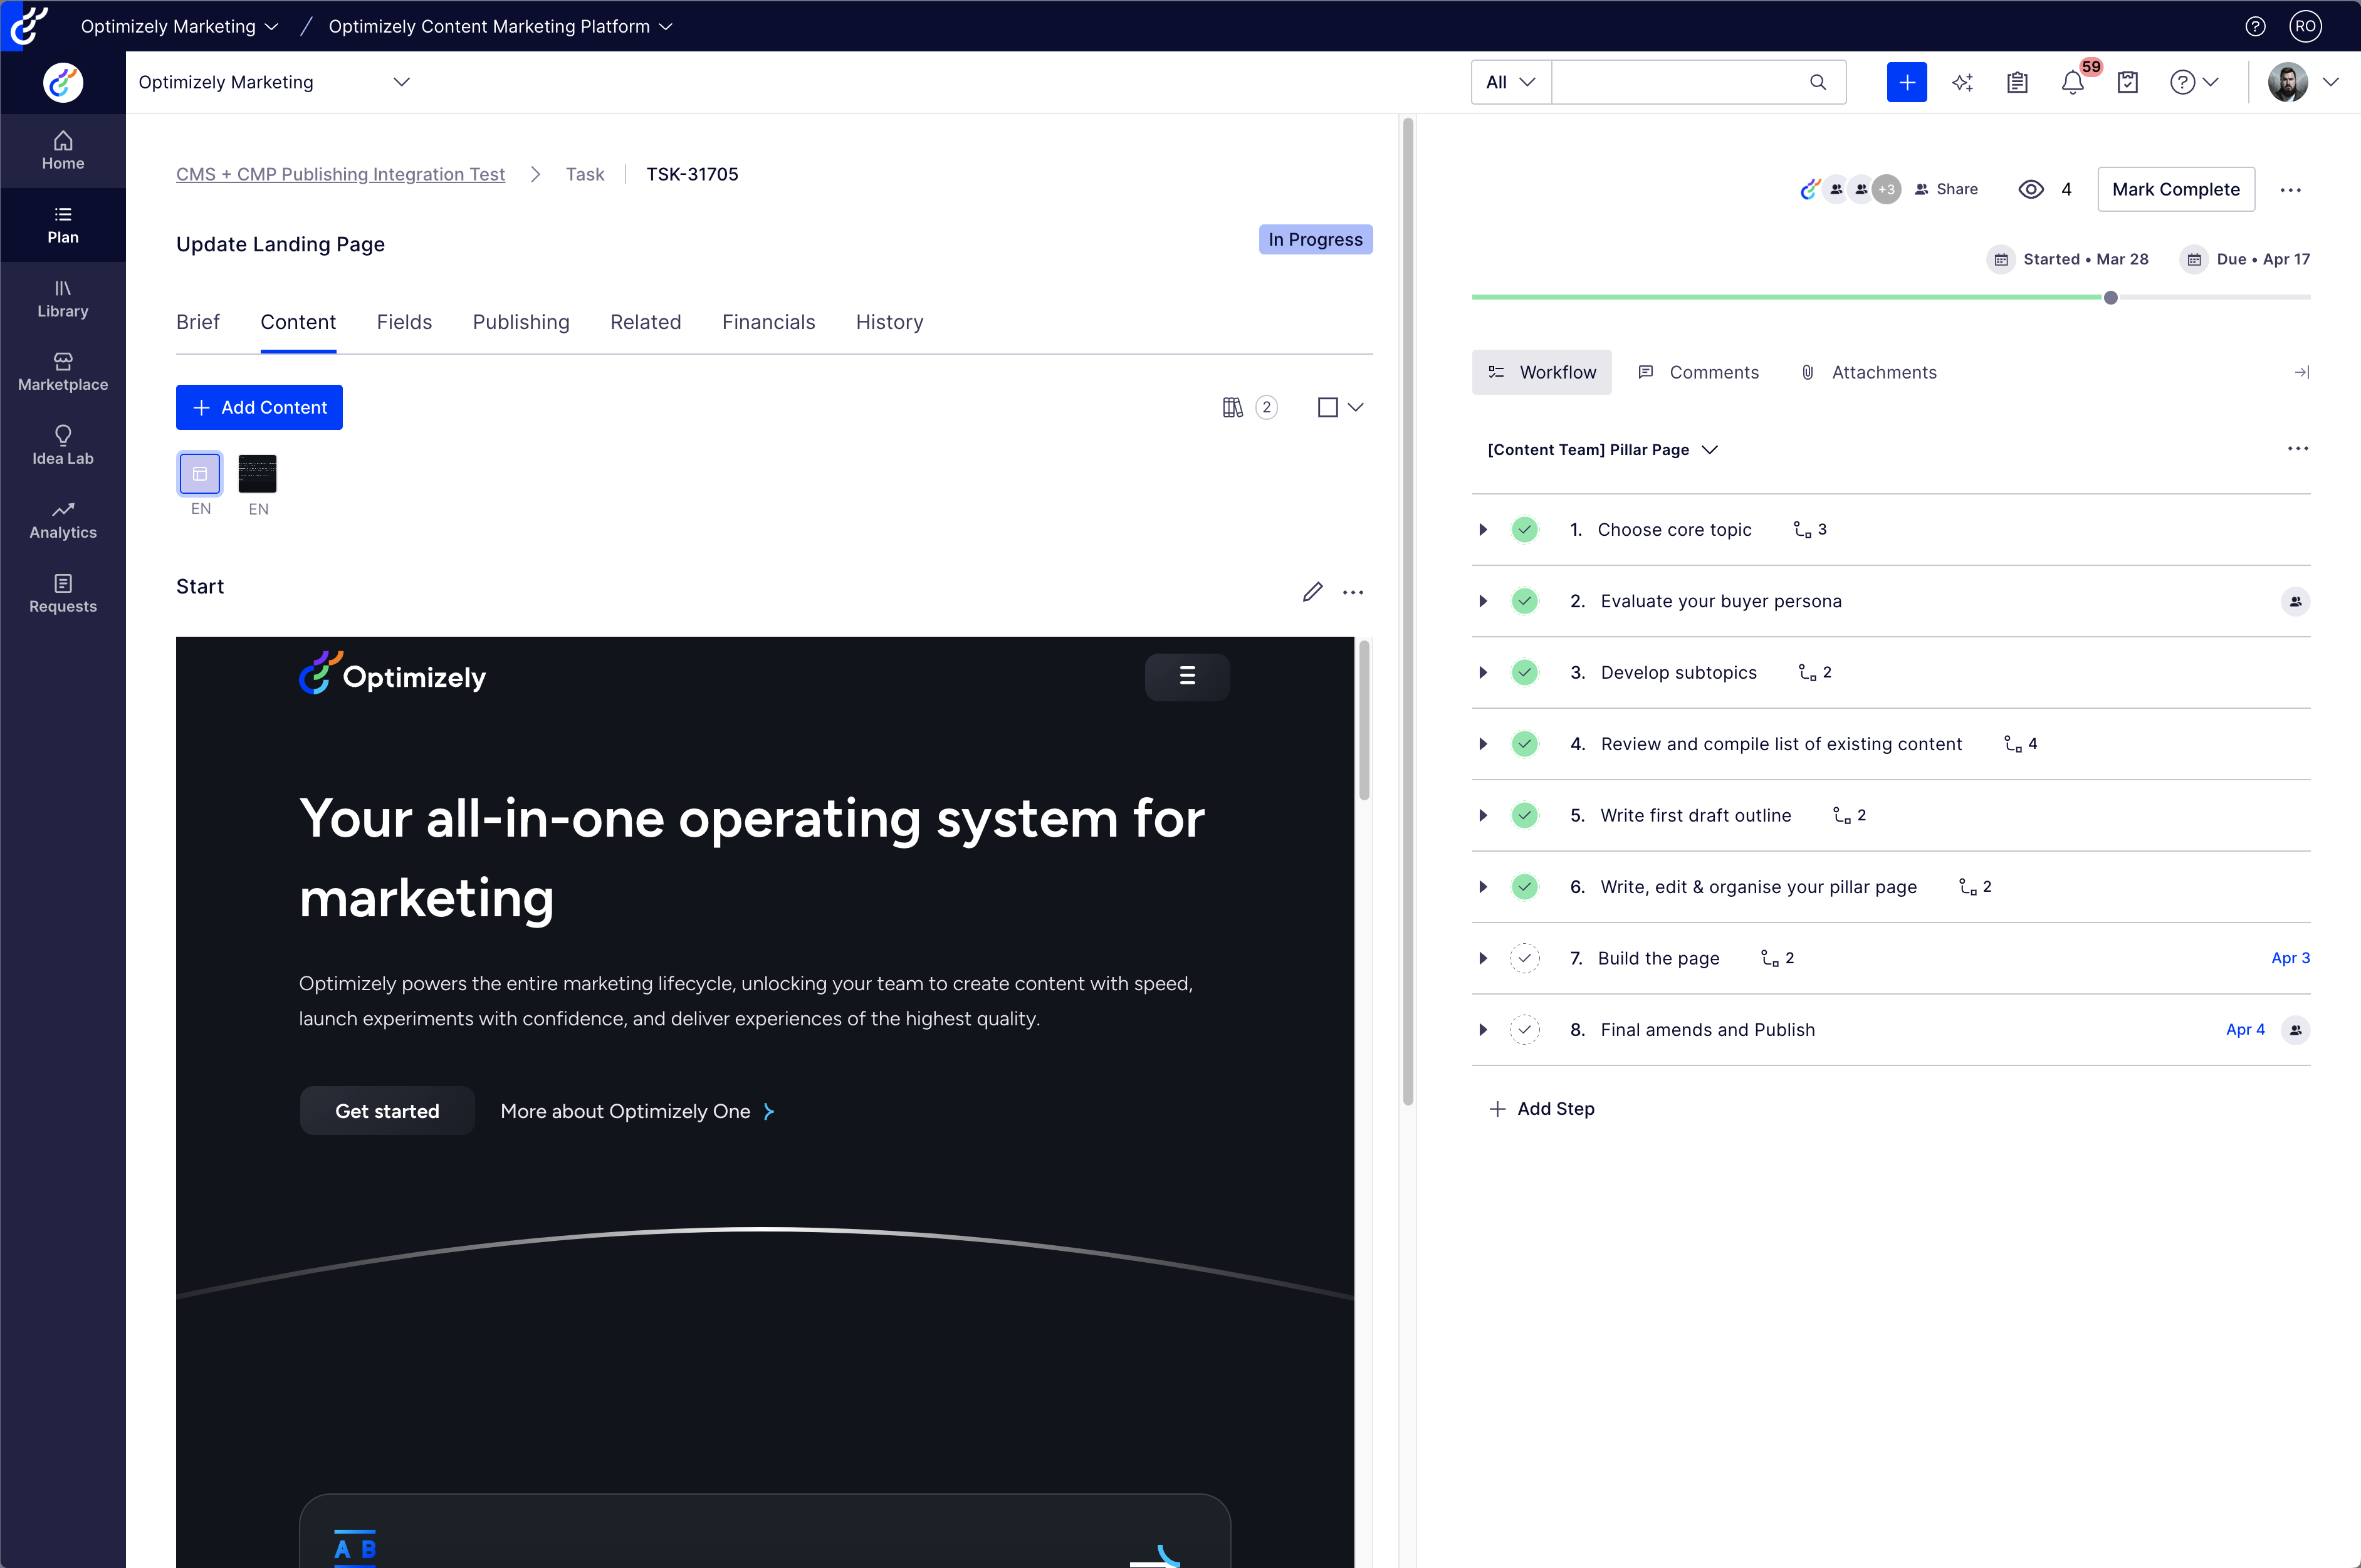Open task more options next to Mark Complete
Viewport: 2361px width, 1568px height.
pyautogui.click(x=2290, y=189)
